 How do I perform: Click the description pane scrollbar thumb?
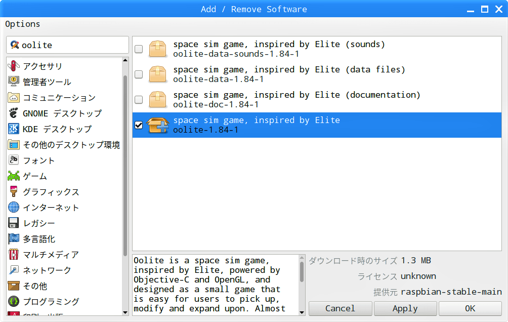tap(302, 272)
